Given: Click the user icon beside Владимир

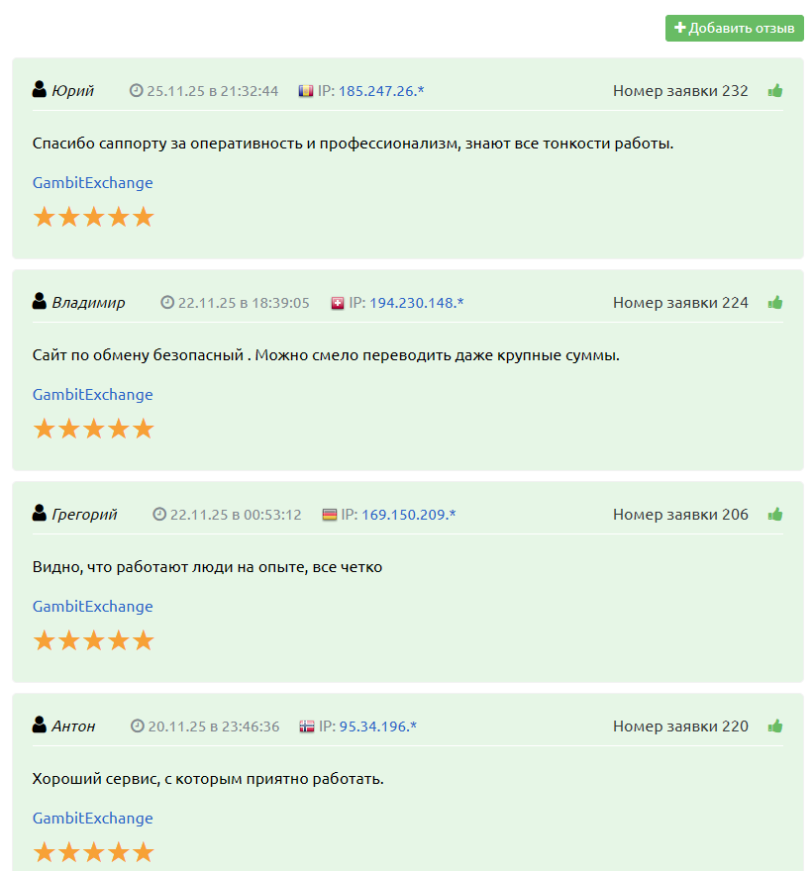Looking at the screenshot, I should click(40, 302).
